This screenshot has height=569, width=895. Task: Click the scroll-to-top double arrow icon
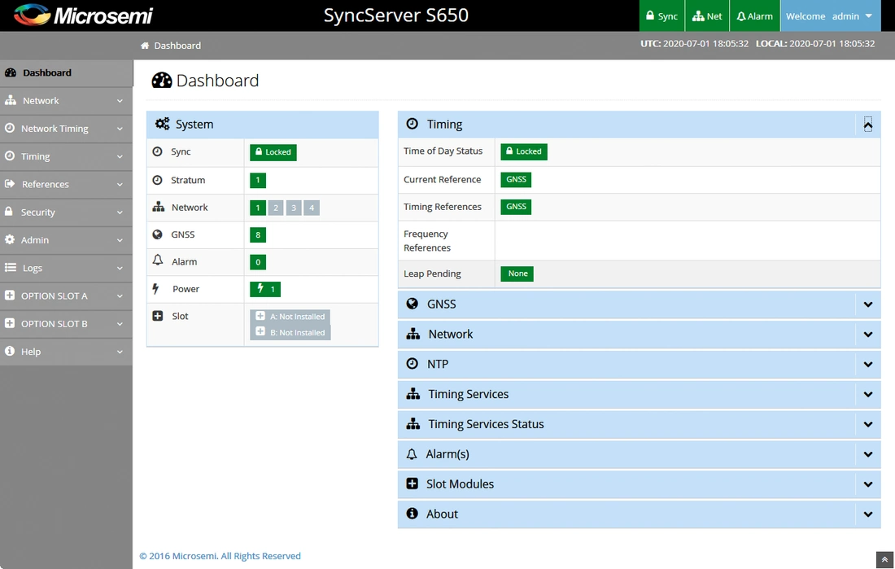pyautogui.click(x=884, y=560)
